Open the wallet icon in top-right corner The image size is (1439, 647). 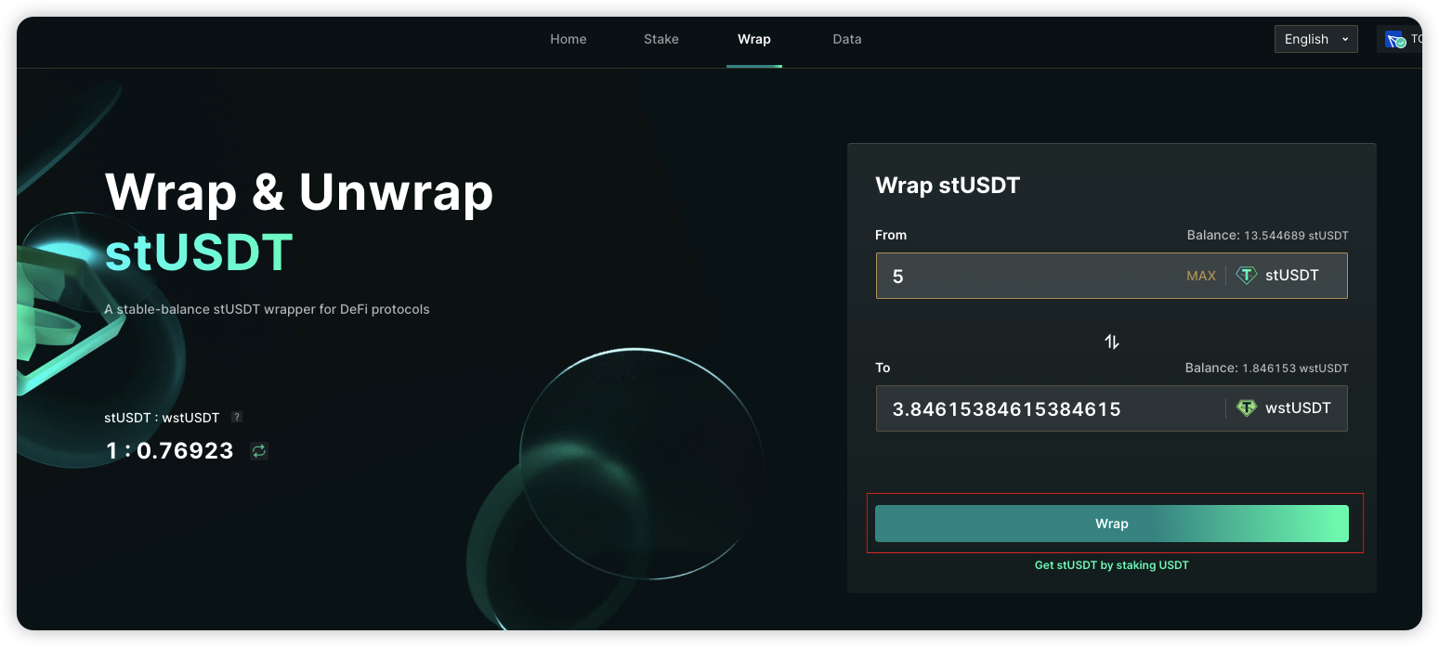coord(1395,39)
